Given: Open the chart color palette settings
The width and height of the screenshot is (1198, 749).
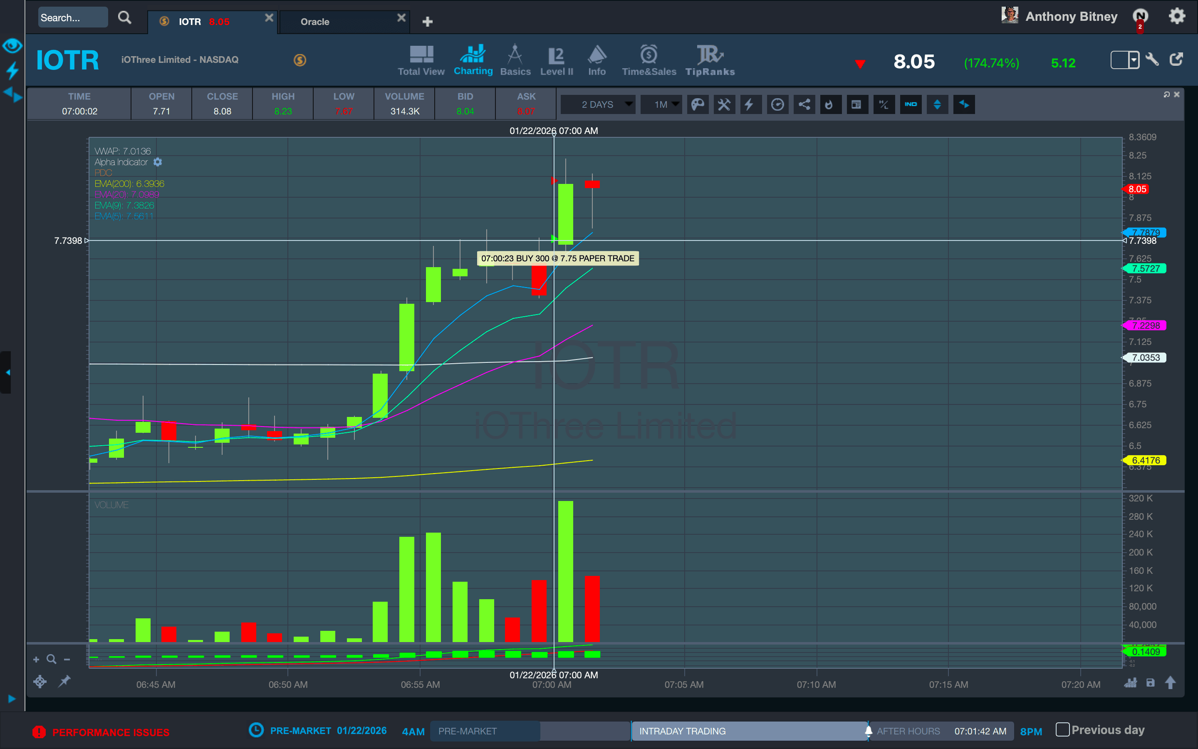Looking at the screenshot, I should pyautogui.click(x=698, y=104).
